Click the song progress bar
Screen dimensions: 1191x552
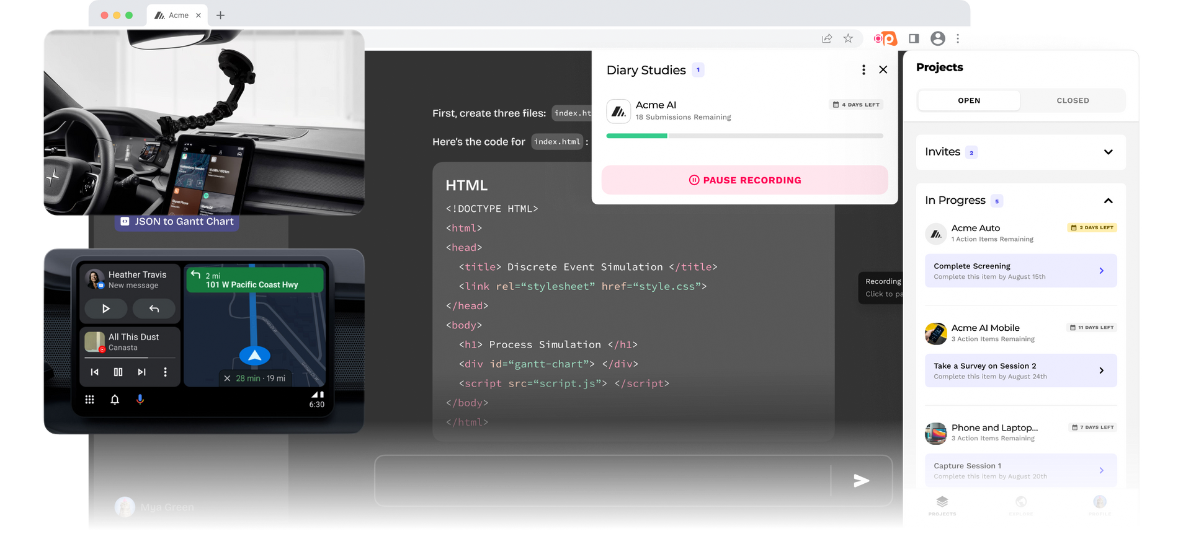130,358
